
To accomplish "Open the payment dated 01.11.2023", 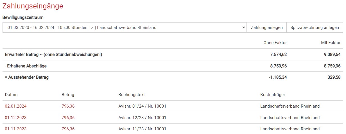I will coord(16,129).
